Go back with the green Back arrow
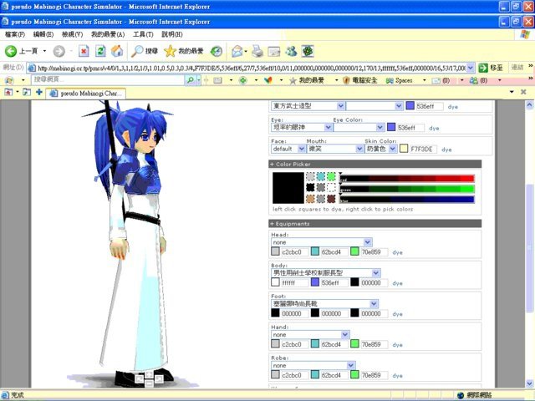Viewport: 535px width, 401px height. [x=11, y=51]
